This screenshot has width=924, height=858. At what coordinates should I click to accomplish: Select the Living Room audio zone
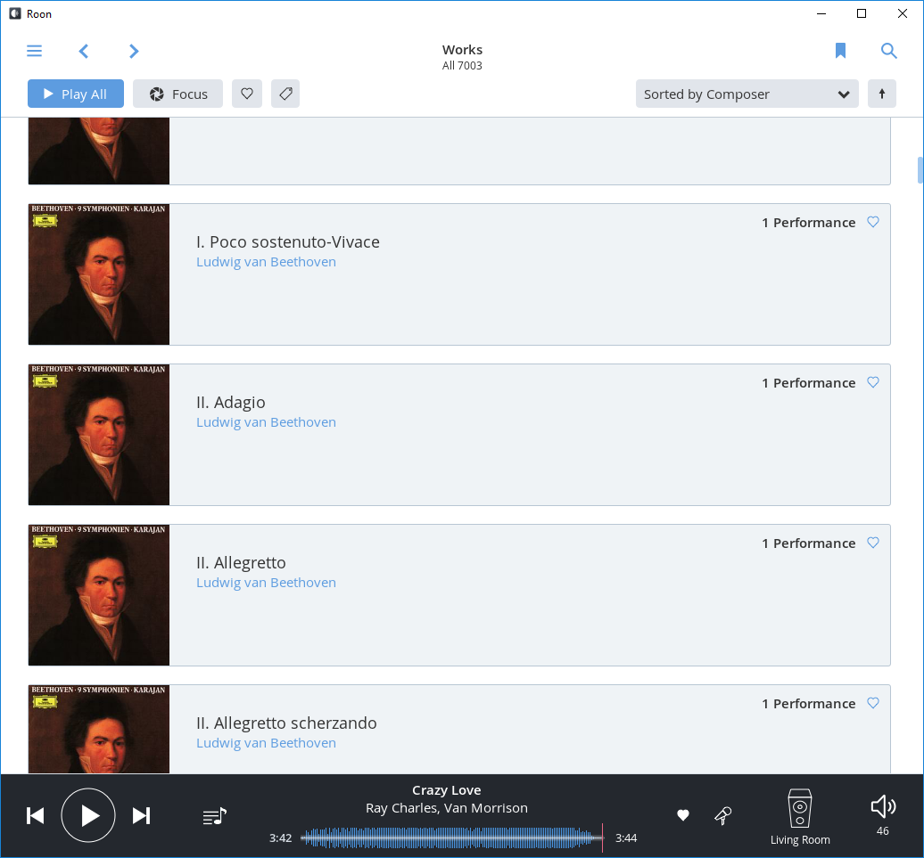[800, 817]
